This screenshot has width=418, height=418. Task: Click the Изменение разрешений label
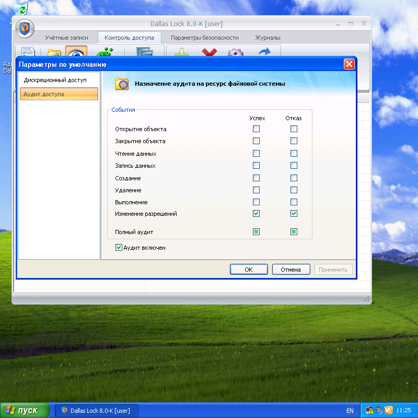(146, 214)
